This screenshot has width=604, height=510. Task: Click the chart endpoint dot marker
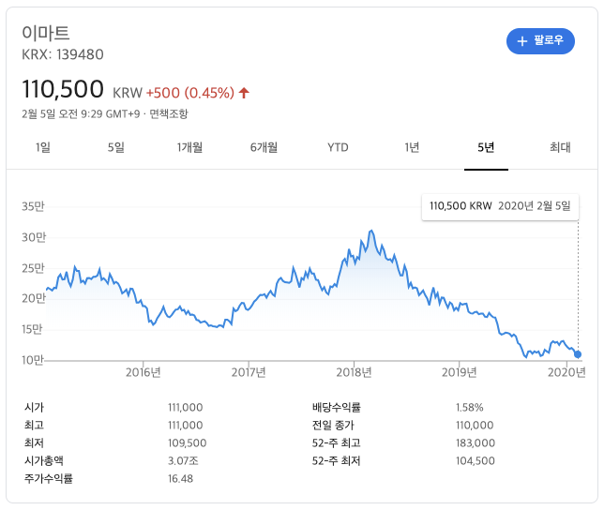pos(578,354)
